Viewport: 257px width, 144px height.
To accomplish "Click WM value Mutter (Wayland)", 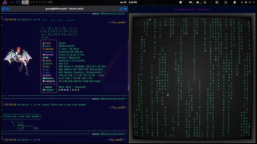I will (70, 58).
